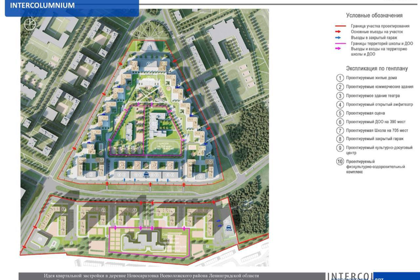The image size is (420, 280).
Task: Click the INTERCOL logo at bottom right
Action: [349, 276]
